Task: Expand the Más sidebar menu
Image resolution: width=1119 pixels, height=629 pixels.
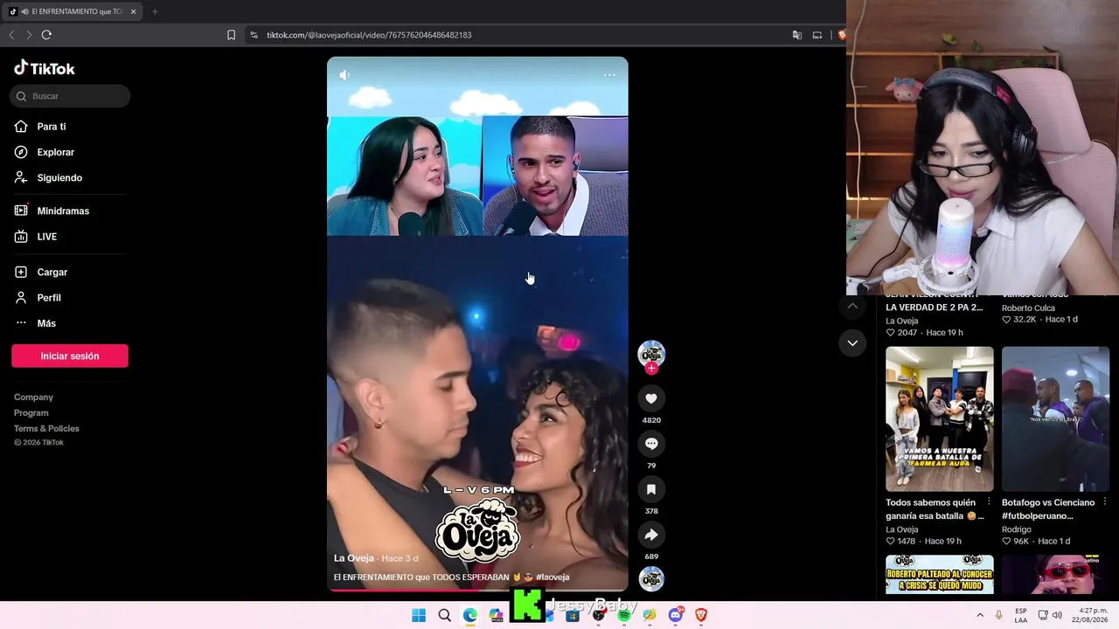Action: (x=35, y=323)
